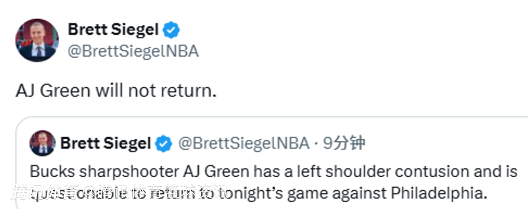The height and width of the screenshot is (209, 528).
Task: Click verified badge inside the quoted tweet
Action: tap(163, 144)
